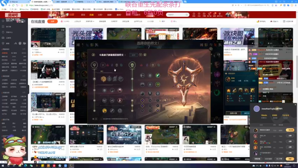Open the cloud gaming item in sidebar

pos(8,38)
